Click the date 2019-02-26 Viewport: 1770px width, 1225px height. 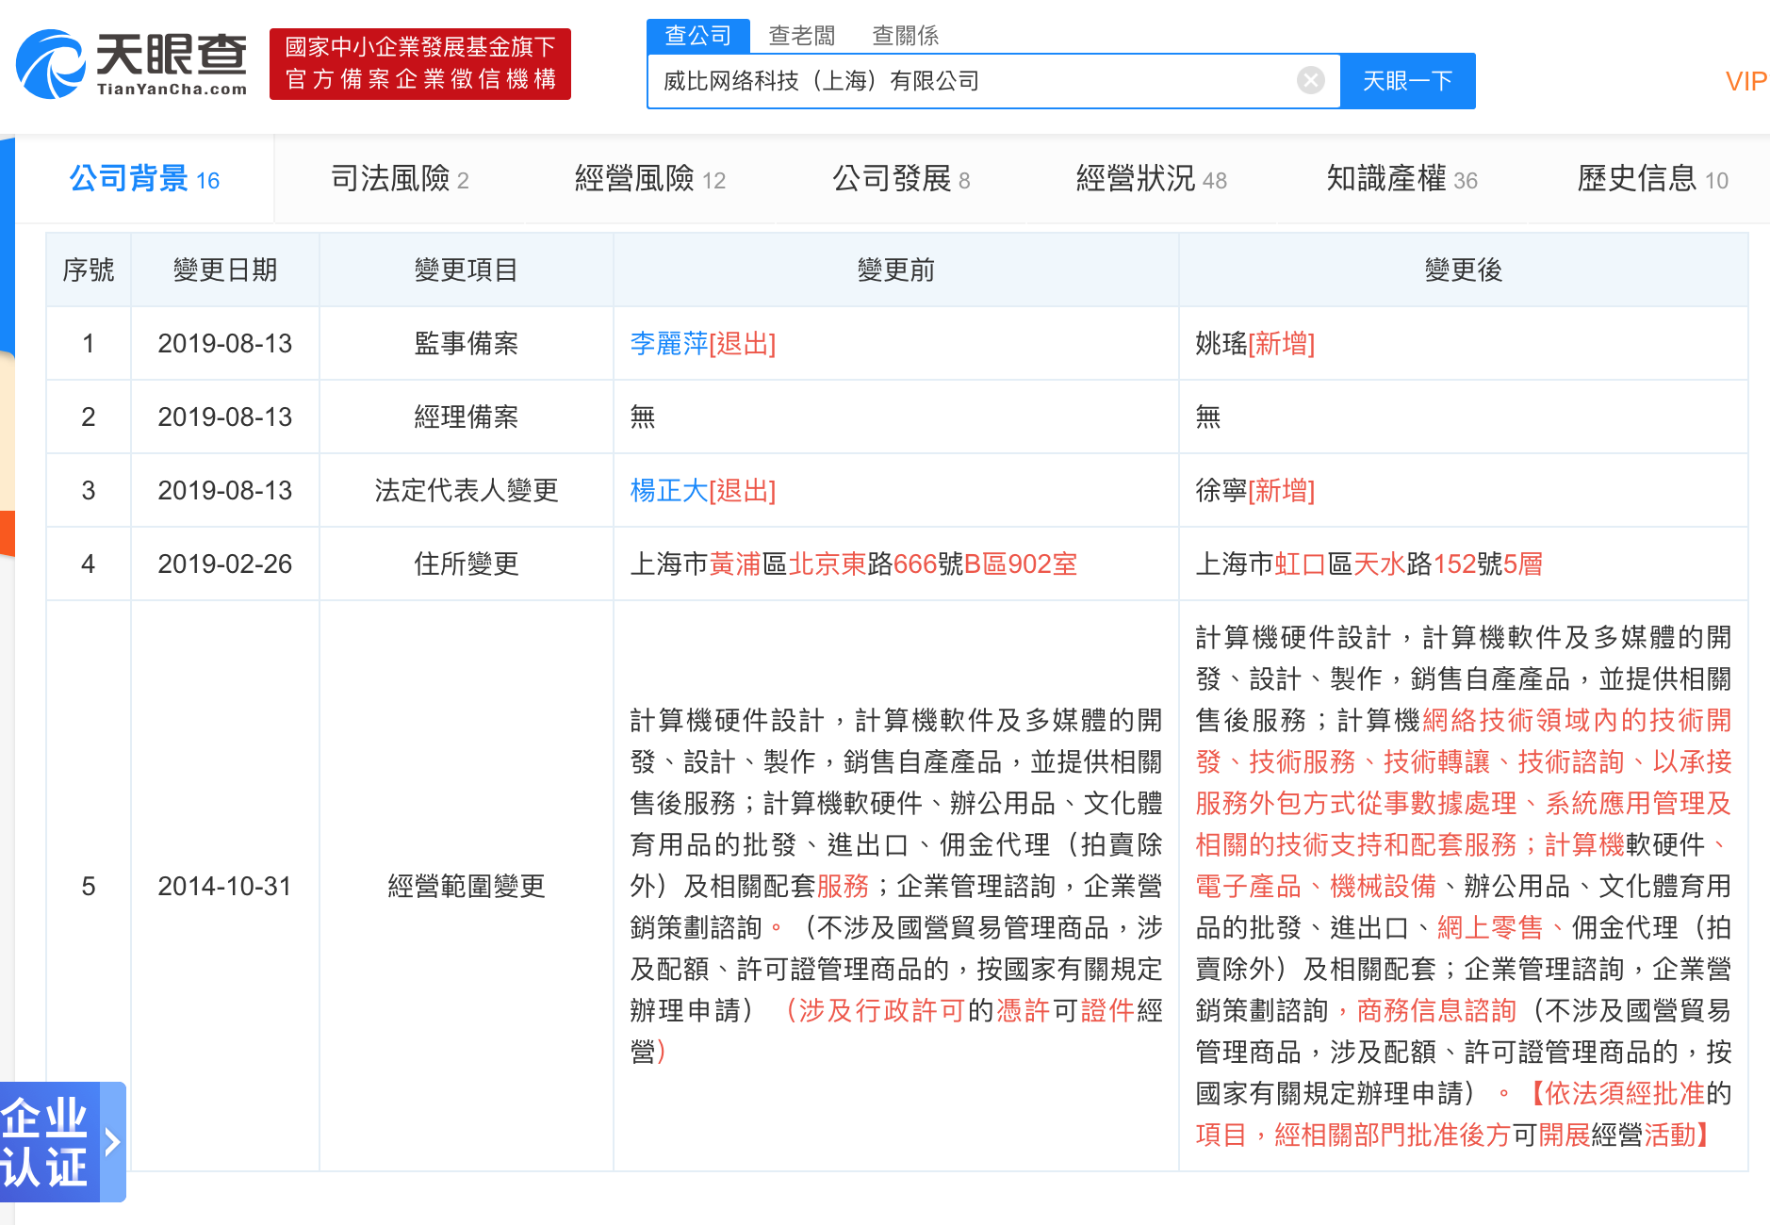click(225, 564)
